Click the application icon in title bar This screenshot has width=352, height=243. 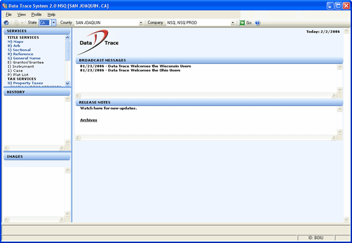pos(5,6)
